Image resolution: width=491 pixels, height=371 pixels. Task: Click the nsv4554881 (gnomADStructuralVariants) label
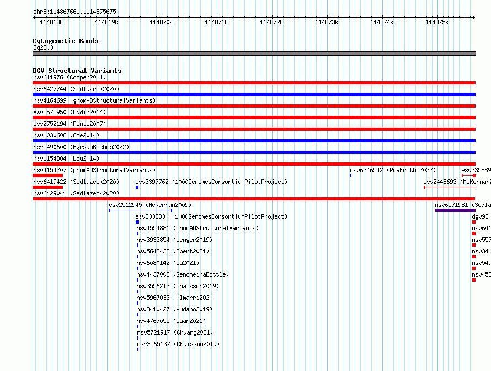[198, 228]
